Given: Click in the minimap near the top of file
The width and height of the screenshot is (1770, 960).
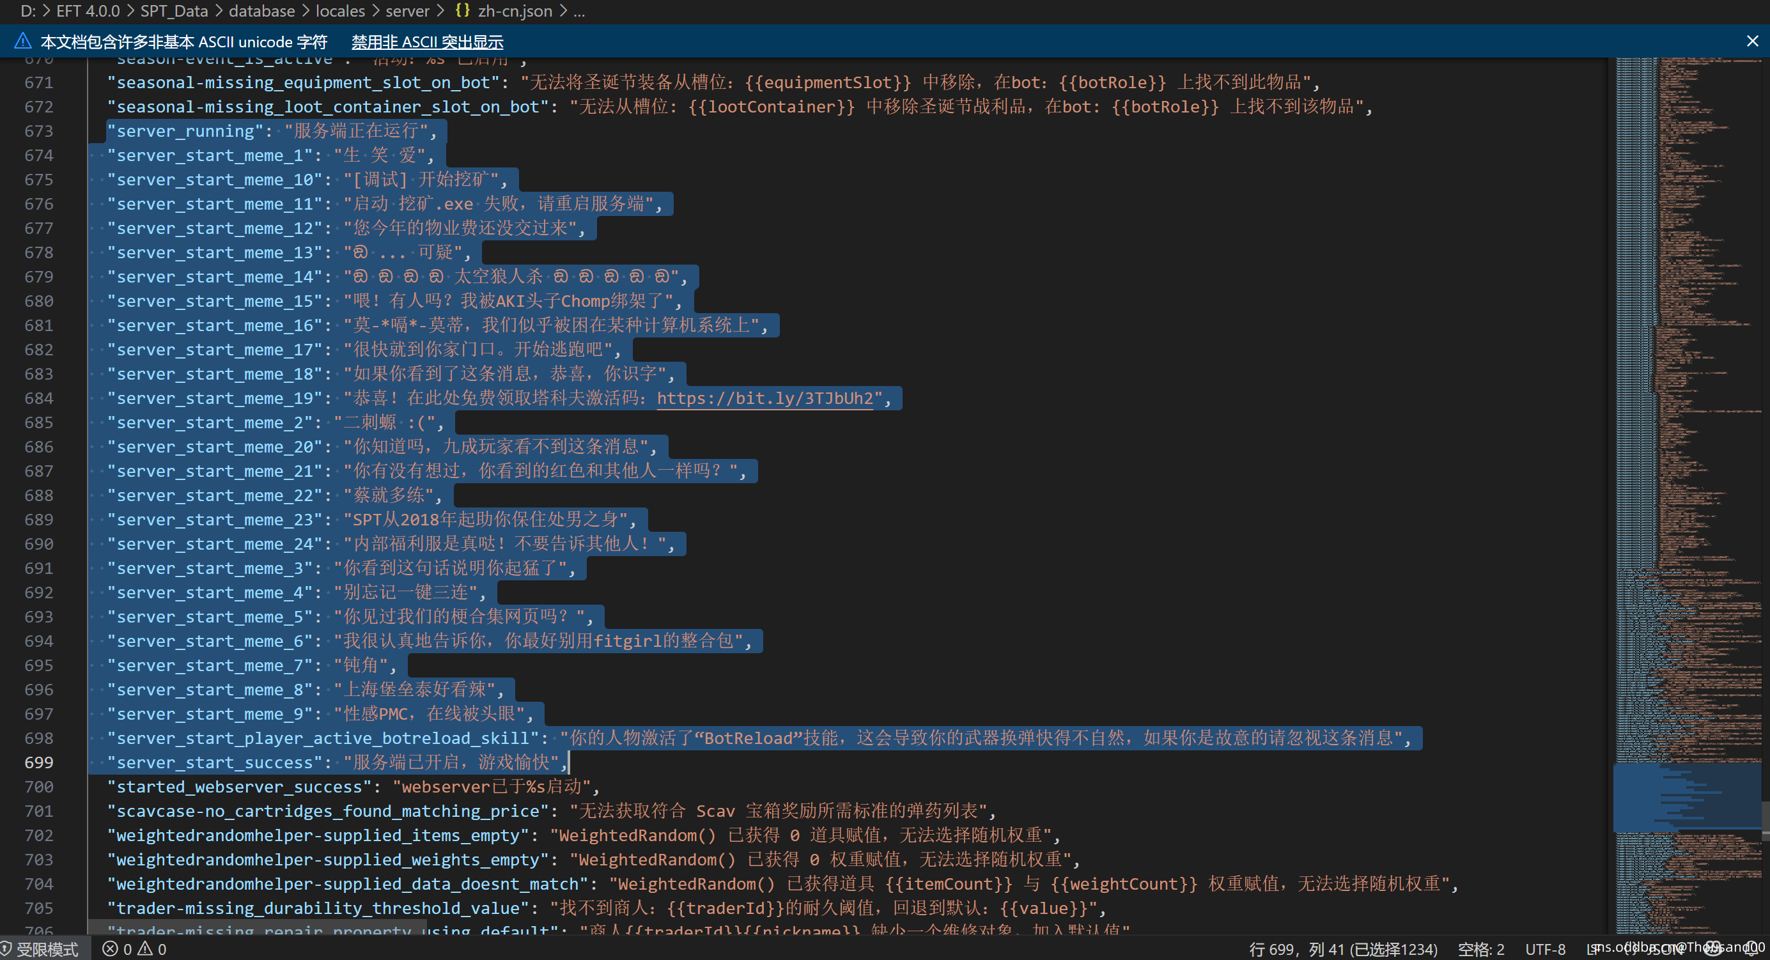Looking at the screenshot, I should [x=1687, y=69].
